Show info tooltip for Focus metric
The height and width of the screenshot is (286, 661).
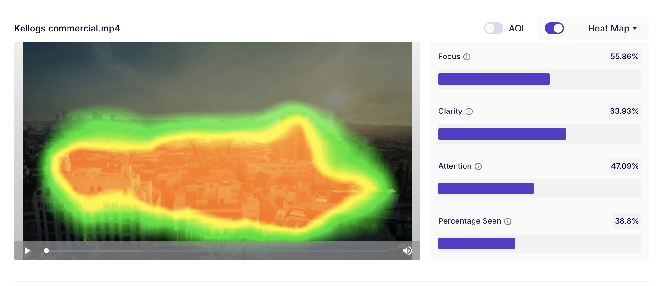point(467,57)
